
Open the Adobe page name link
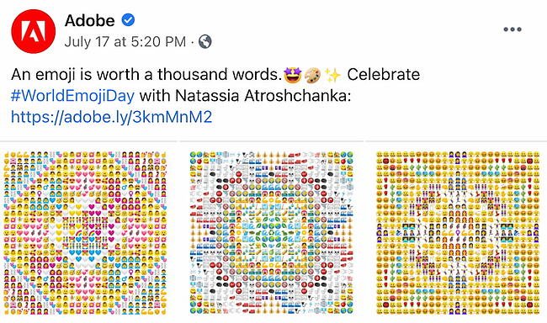[x=90, y=20]
